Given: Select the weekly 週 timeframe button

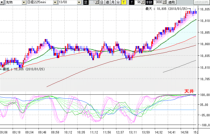Looking at the screenshot, I should tap(107, 2).
